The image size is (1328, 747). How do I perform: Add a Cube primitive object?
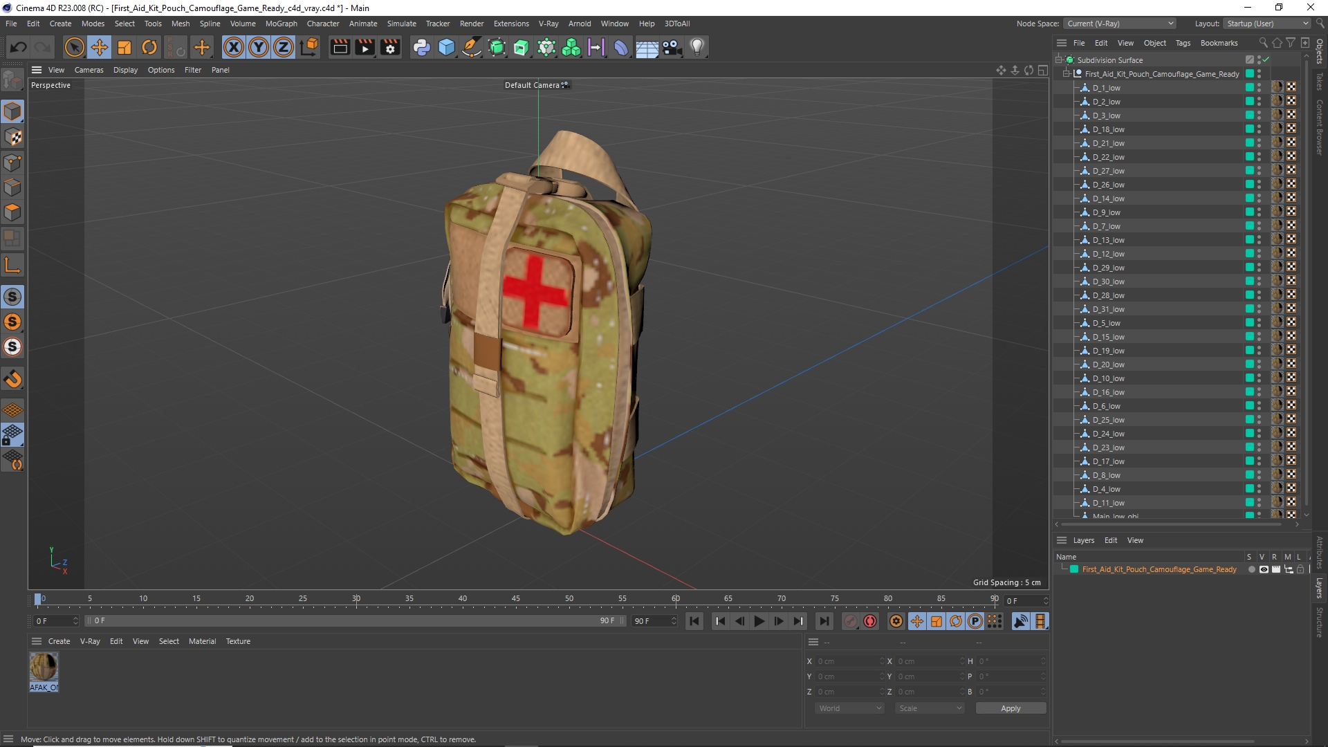(x=447, y=47)
